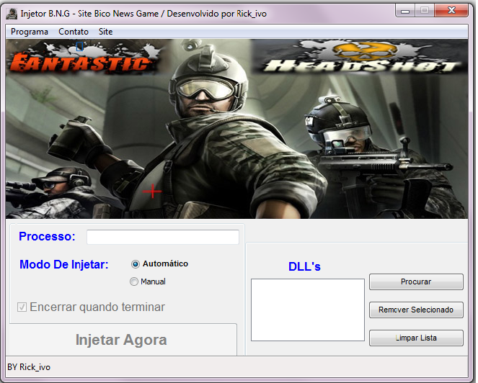Open the Site menu

pos(105,32)
